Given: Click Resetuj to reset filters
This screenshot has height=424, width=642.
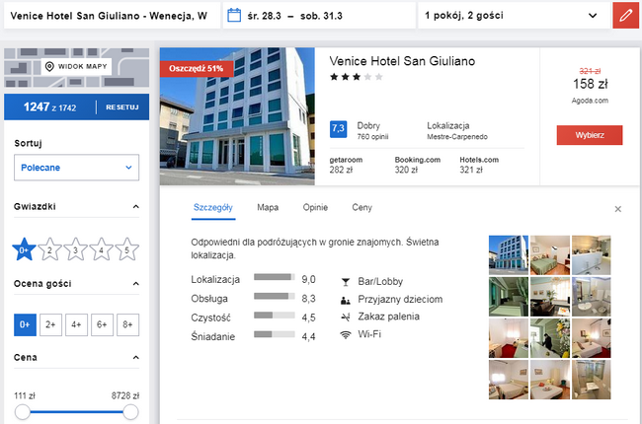Looking at the screenshot, I should 122,107.
